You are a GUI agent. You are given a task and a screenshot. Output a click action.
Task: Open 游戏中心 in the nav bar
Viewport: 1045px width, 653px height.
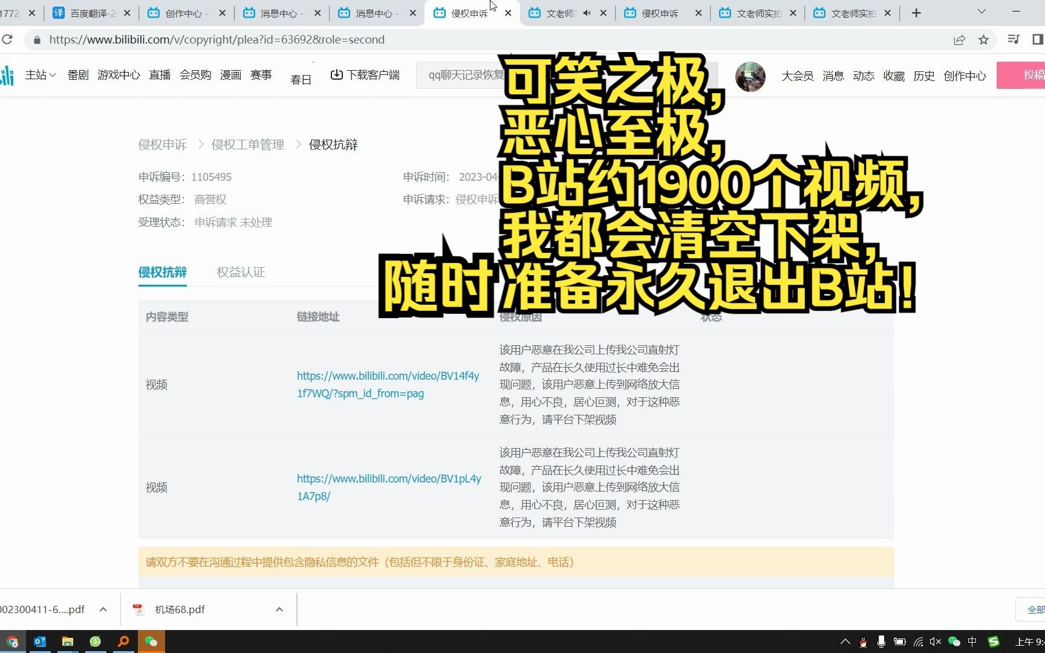(119, 75)
